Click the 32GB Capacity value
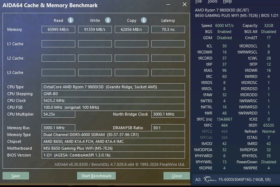Screen dimensions: 280x187 coord(269,25)
